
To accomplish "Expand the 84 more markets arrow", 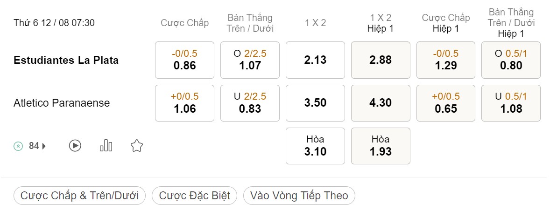I will [44, 146].
